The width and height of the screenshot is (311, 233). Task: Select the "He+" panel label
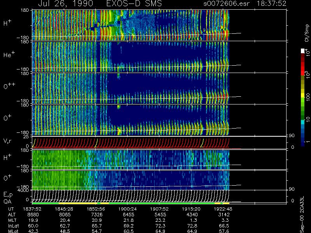9,54
